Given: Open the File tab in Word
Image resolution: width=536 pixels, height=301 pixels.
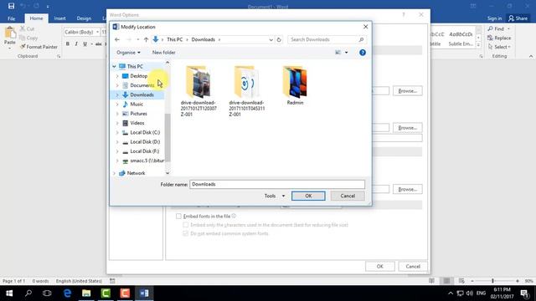Looking at the screenshot, I should pos(11,18).
